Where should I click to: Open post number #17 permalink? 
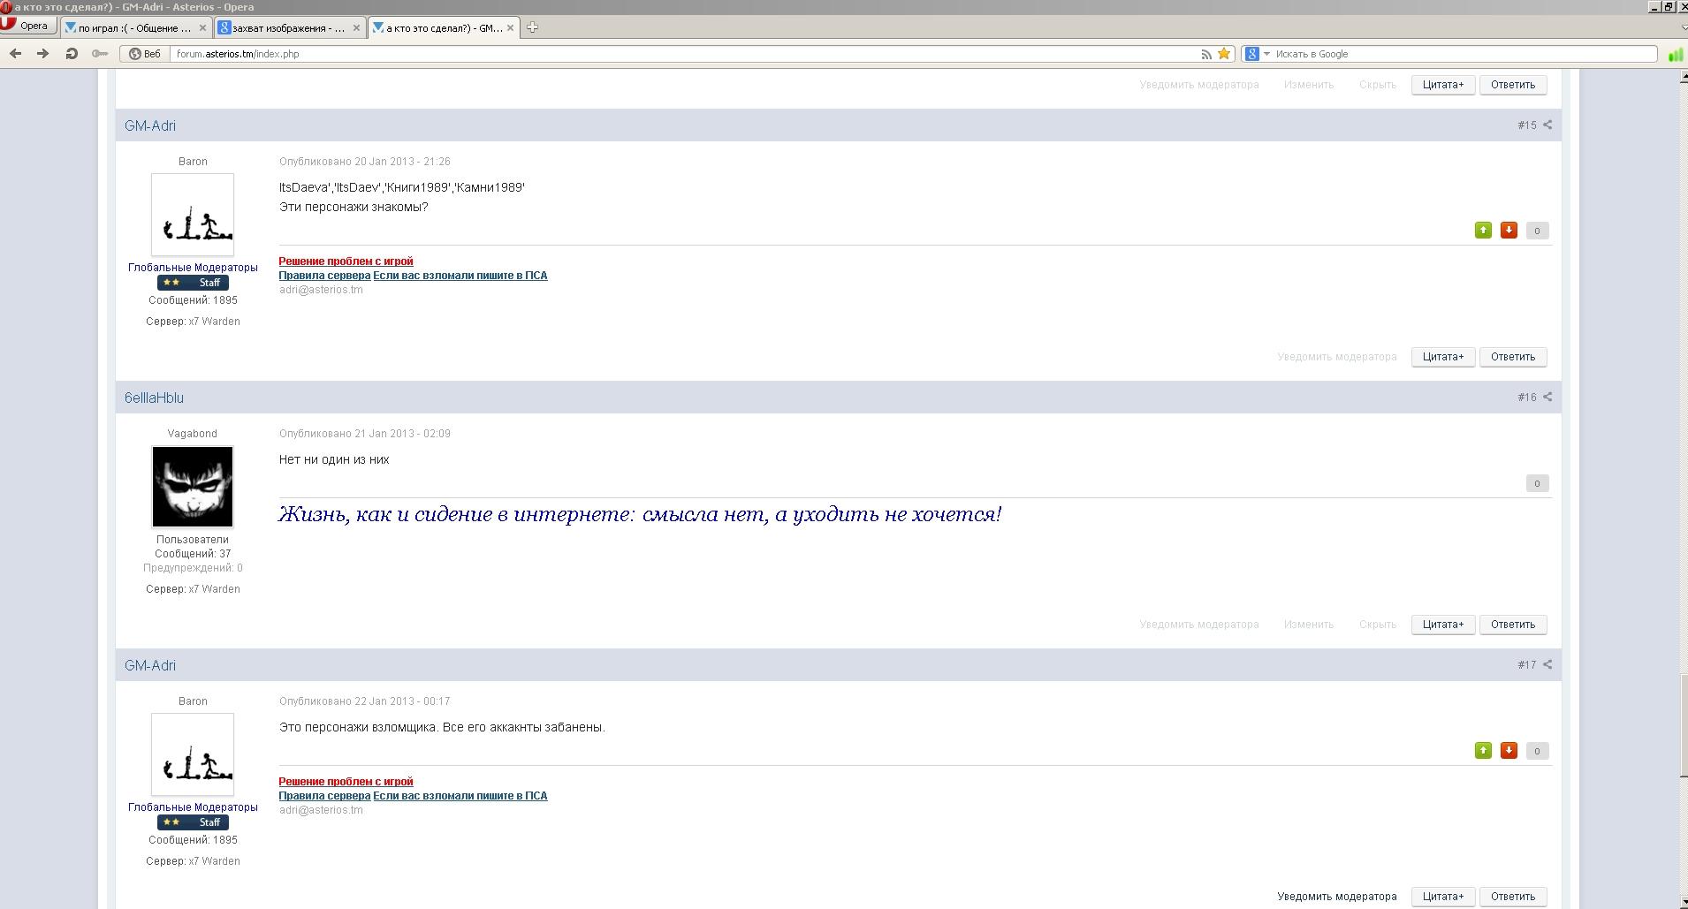coord(1526,665)
